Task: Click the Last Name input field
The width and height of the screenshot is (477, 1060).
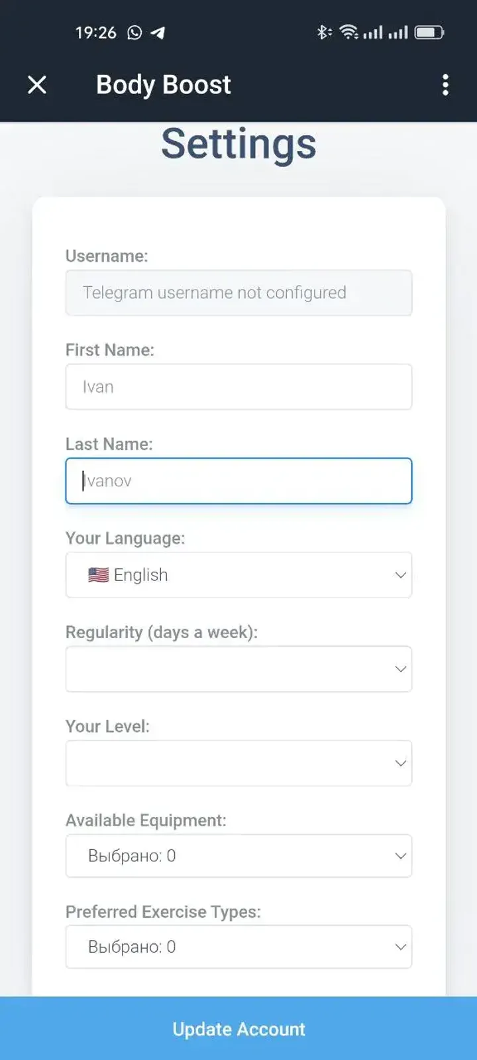Action: click(238, 481)
